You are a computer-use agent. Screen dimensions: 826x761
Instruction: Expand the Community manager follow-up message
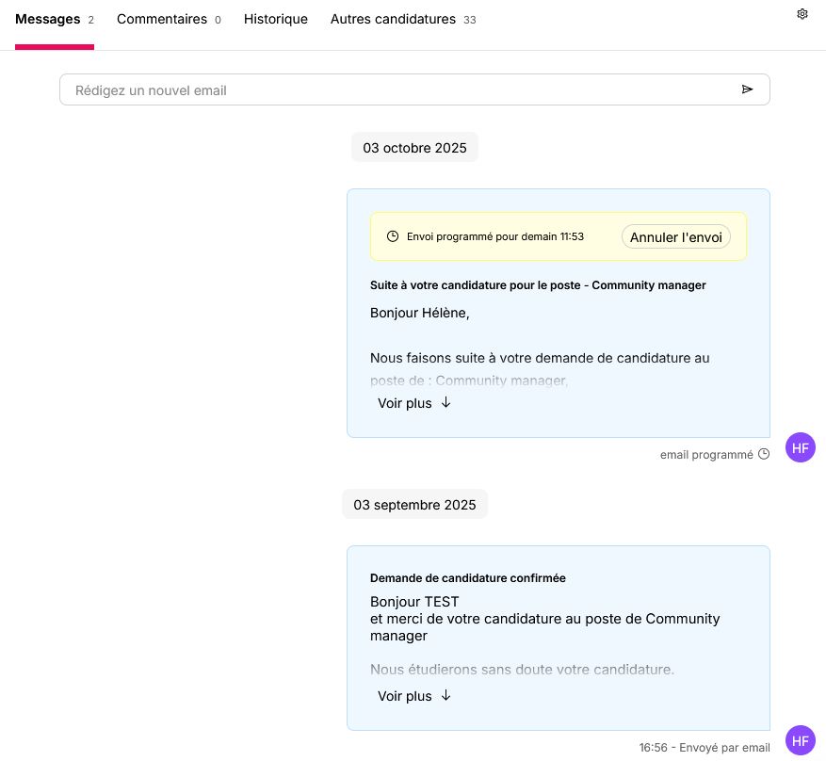(414, 403)
